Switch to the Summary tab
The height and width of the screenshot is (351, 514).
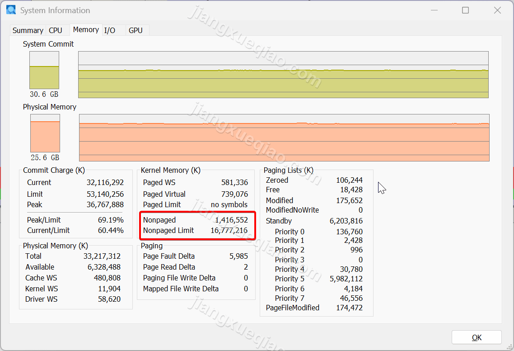[x=28, y=30]
